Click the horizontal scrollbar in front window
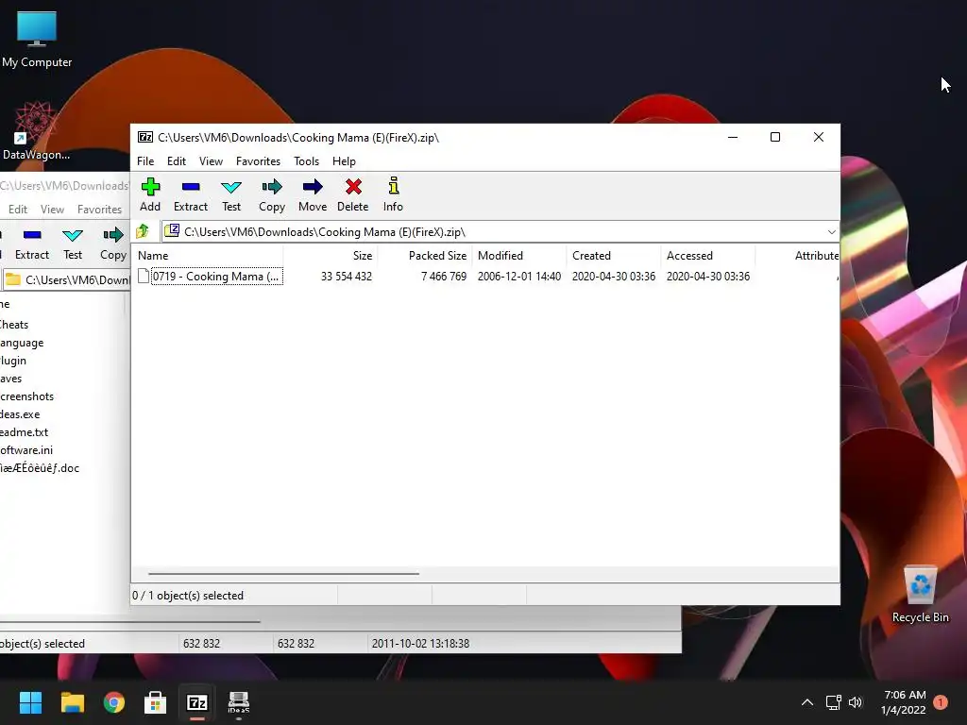Screen dimensions: 967x725 click(x=283, y=574)
